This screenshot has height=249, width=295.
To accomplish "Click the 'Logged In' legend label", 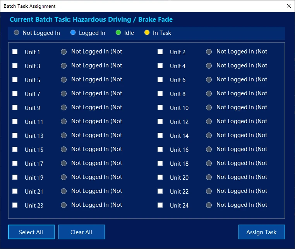I will tap(92, 33).
